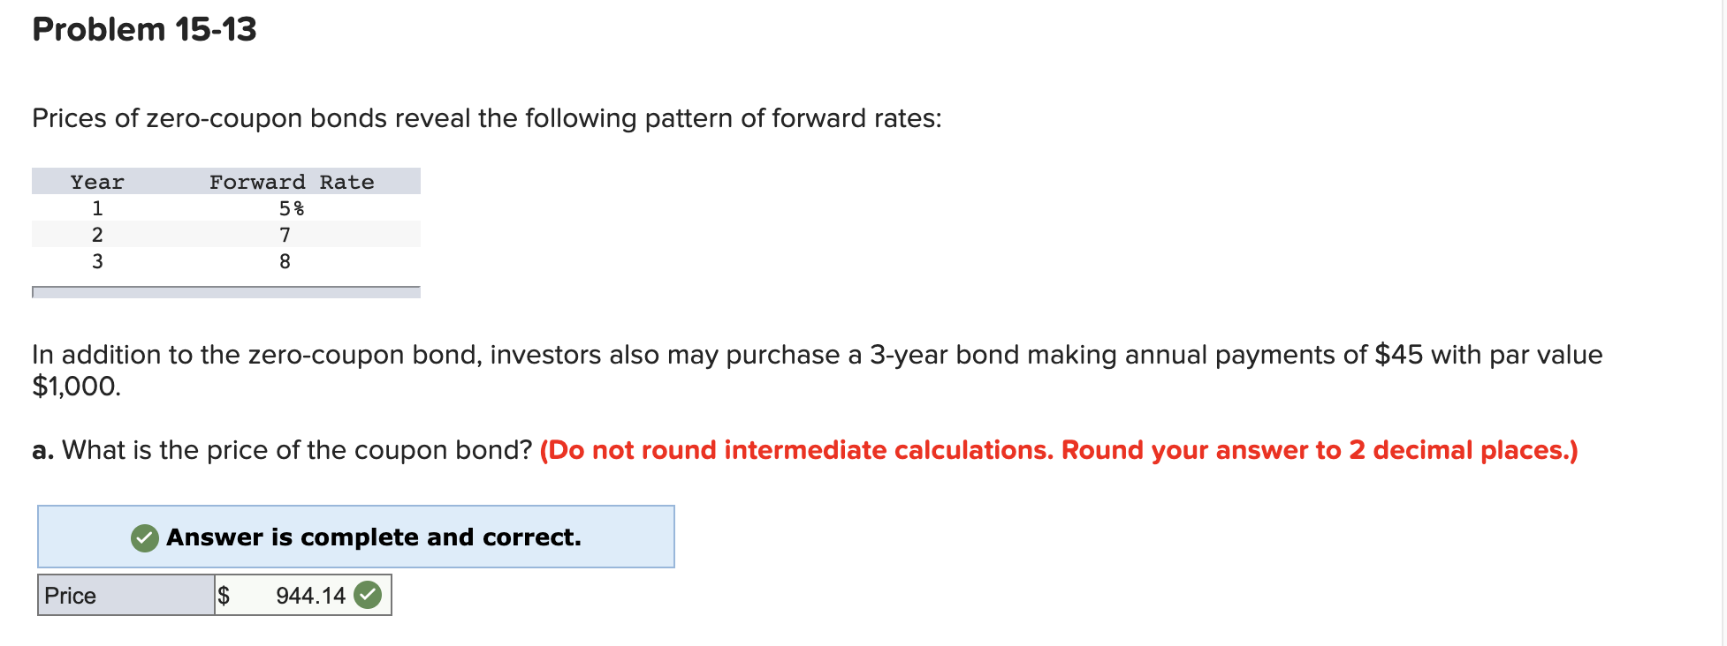
Task: Click the horizontal scrollbar below the table
Action: click(225, 289)
